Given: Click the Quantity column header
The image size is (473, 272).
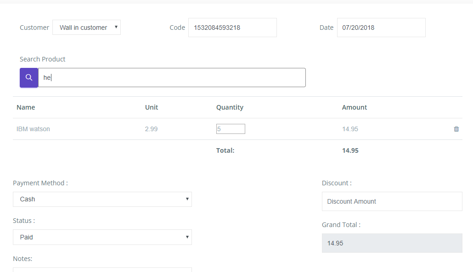Looking at the screenshot, I should click(230, 107).
